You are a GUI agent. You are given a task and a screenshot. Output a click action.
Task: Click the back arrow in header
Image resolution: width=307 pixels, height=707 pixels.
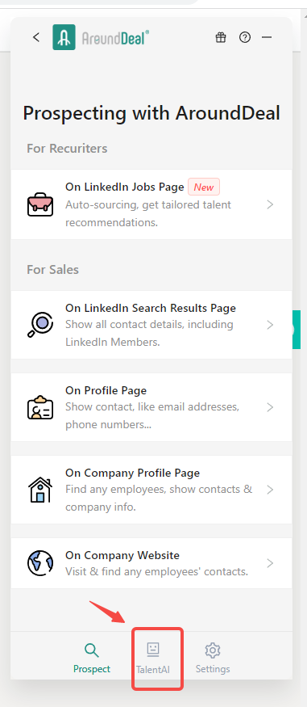coord(36,37)
